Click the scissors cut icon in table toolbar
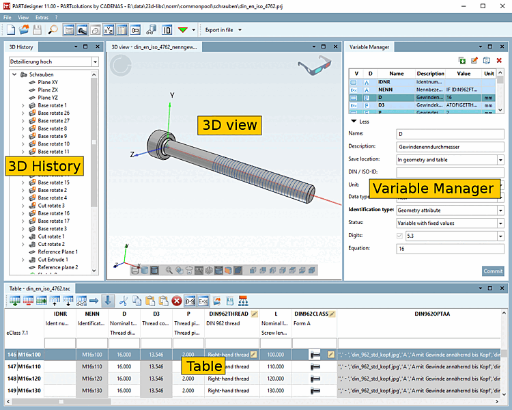 pos(124,301)
